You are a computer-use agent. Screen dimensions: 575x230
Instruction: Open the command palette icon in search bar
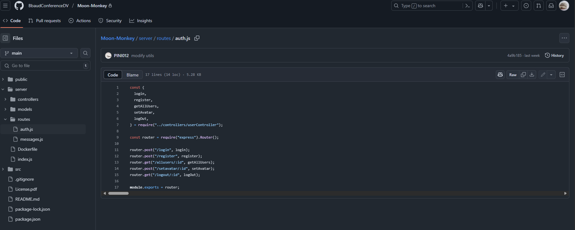[468, 6]
